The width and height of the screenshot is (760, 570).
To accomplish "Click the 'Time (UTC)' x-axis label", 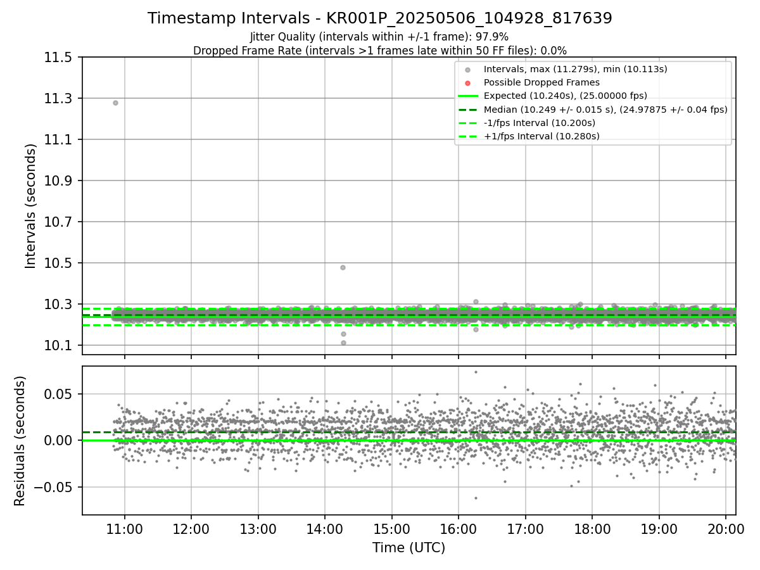I will 408,548.
